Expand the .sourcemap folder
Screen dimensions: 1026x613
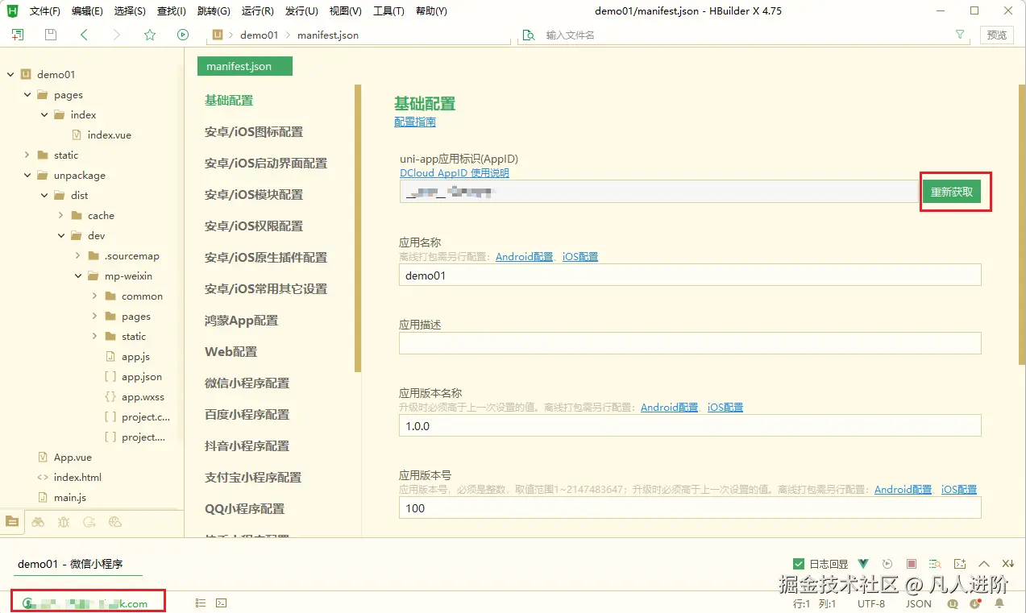78,255
